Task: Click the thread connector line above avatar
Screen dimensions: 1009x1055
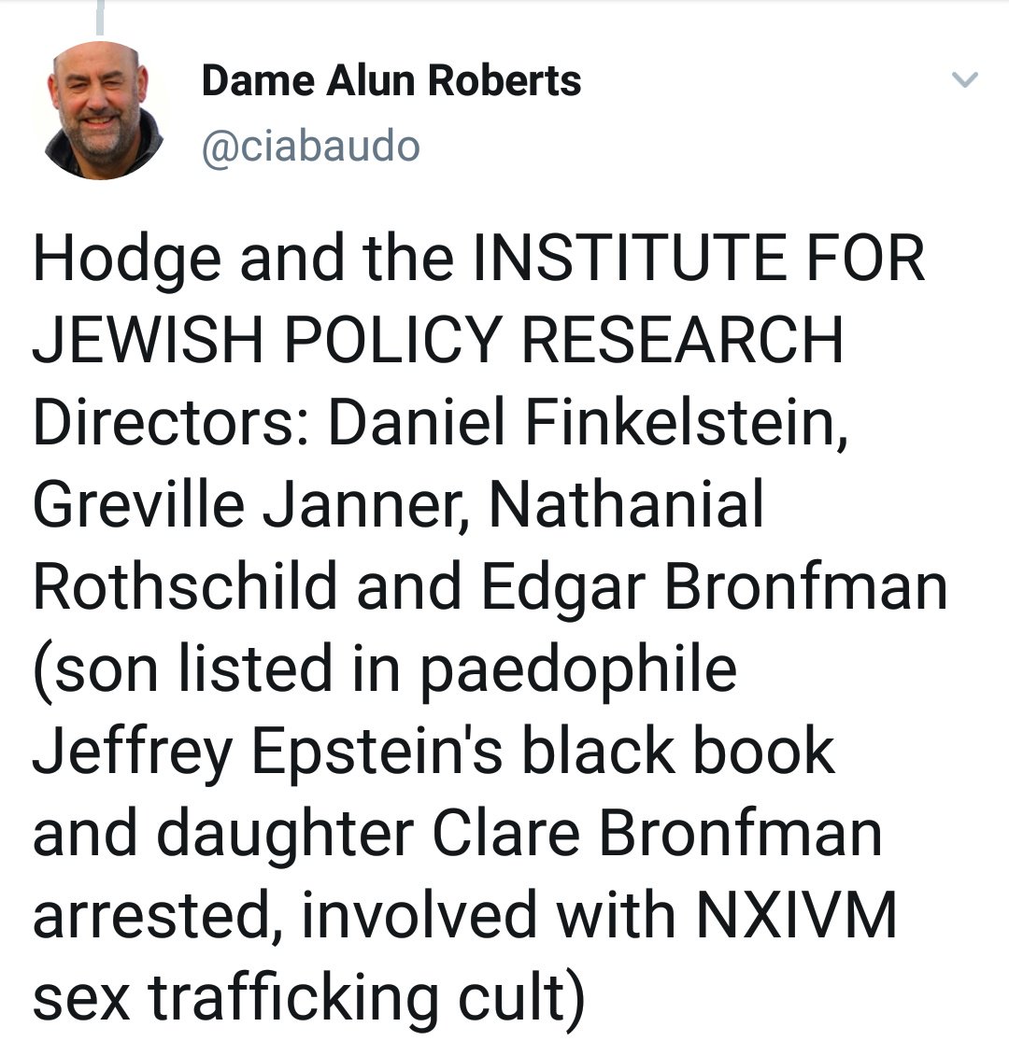Action: [98, 18]
